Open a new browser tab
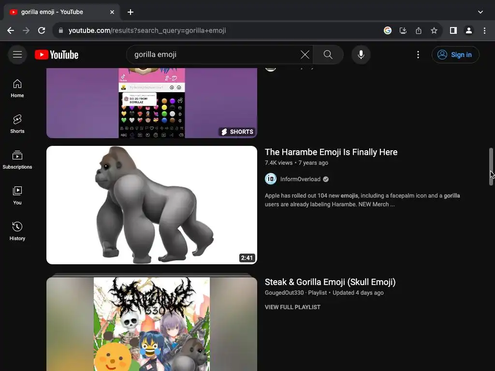This screenshot has width=495, height=371. coord(131,12)
